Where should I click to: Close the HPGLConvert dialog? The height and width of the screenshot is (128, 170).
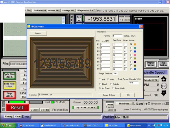(x=141, y=26)
